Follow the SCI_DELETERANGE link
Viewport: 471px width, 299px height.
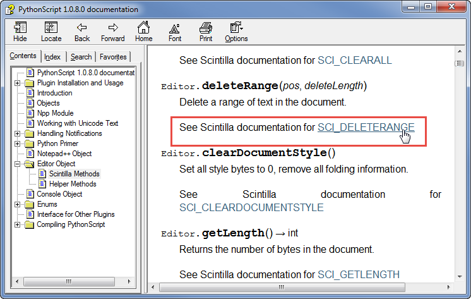pos(366,128)
